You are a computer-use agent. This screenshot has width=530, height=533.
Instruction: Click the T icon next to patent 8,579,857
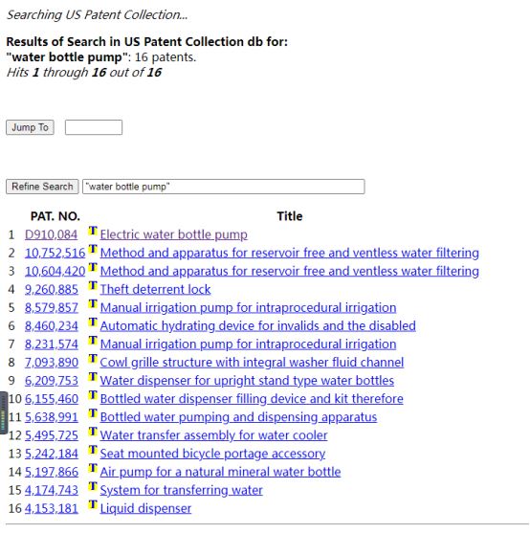[93, 304]
